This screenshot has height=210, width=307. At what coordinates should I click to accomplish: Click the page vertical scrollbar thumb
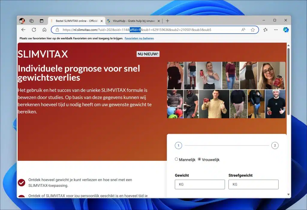[288, 81]
